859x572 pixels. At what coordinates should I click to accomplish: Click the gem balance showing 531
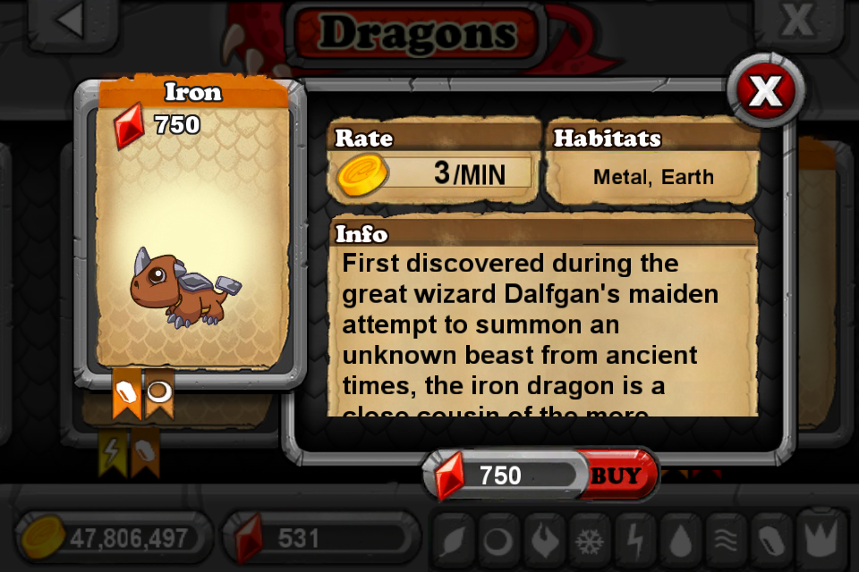[321, 539]
